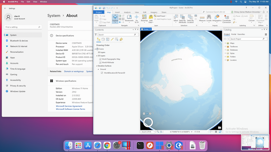271x152 pixels.
Task: Click the Contents filter funnel icon
Action: [96, 35]
